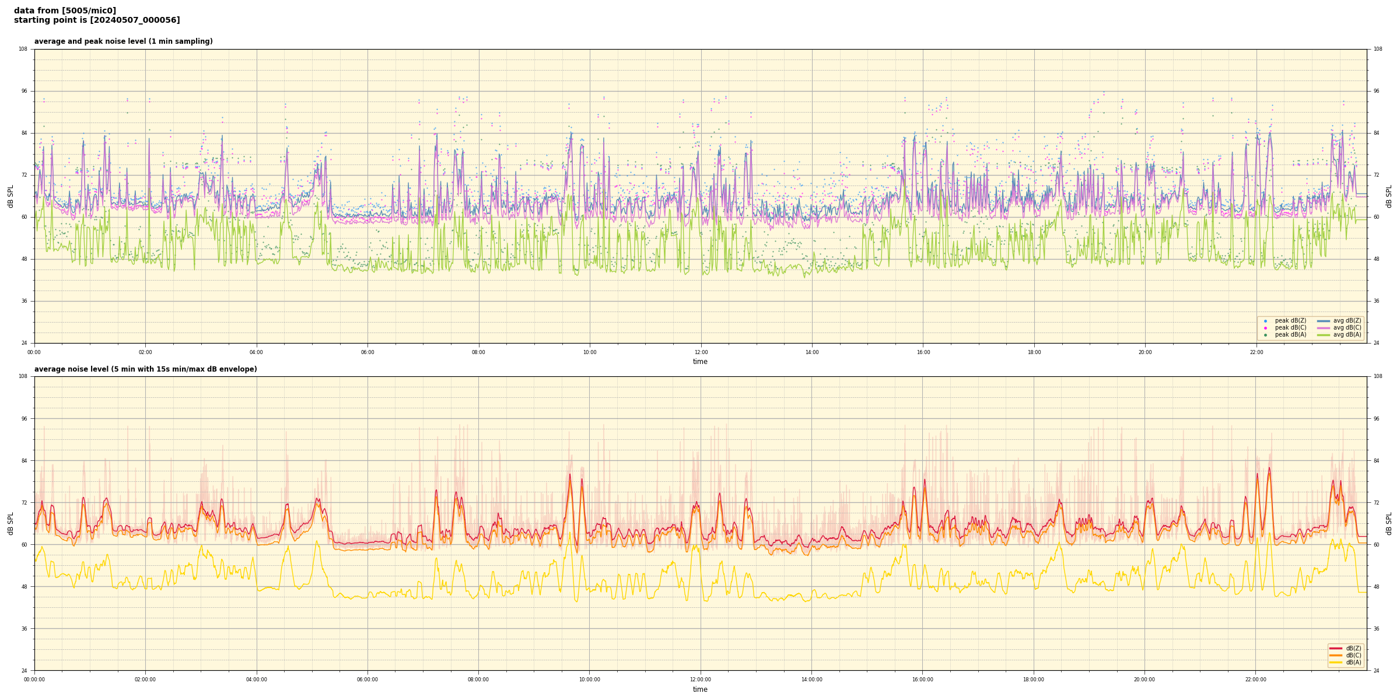This screenshot has height=700, width=1400.
Task: Click 06:00:00 tick on bottom chart
Action: 367,680
